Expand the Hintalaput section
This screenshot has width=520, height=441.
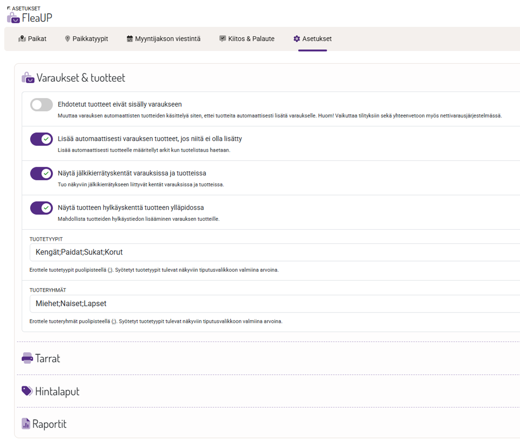[x=57, y=391]
